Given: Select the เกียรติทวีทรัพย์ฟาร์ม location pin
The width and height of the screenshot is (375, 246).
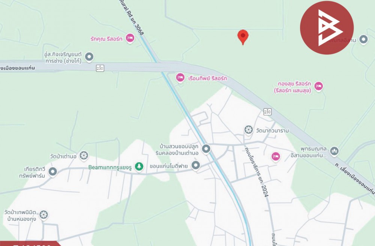Looking at the screenshot, I should tap(52, 172).
